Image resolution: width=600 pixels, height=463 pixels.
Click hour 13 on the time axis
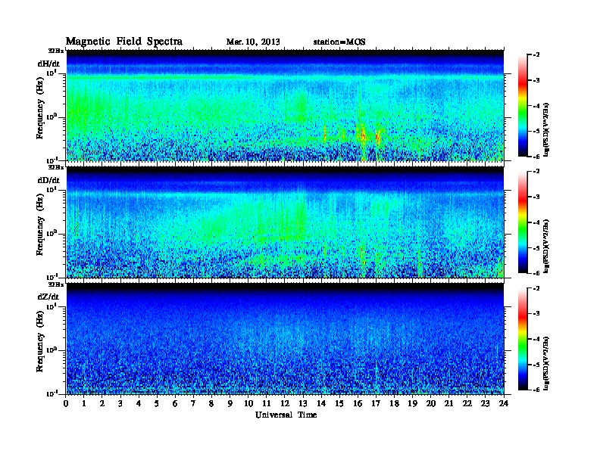coord(303,404)
